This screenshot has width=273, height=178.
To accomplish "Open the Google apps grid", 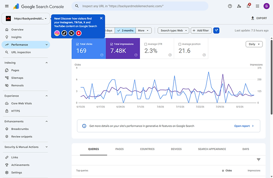I will pyautogui.click(x=257, y=6).
